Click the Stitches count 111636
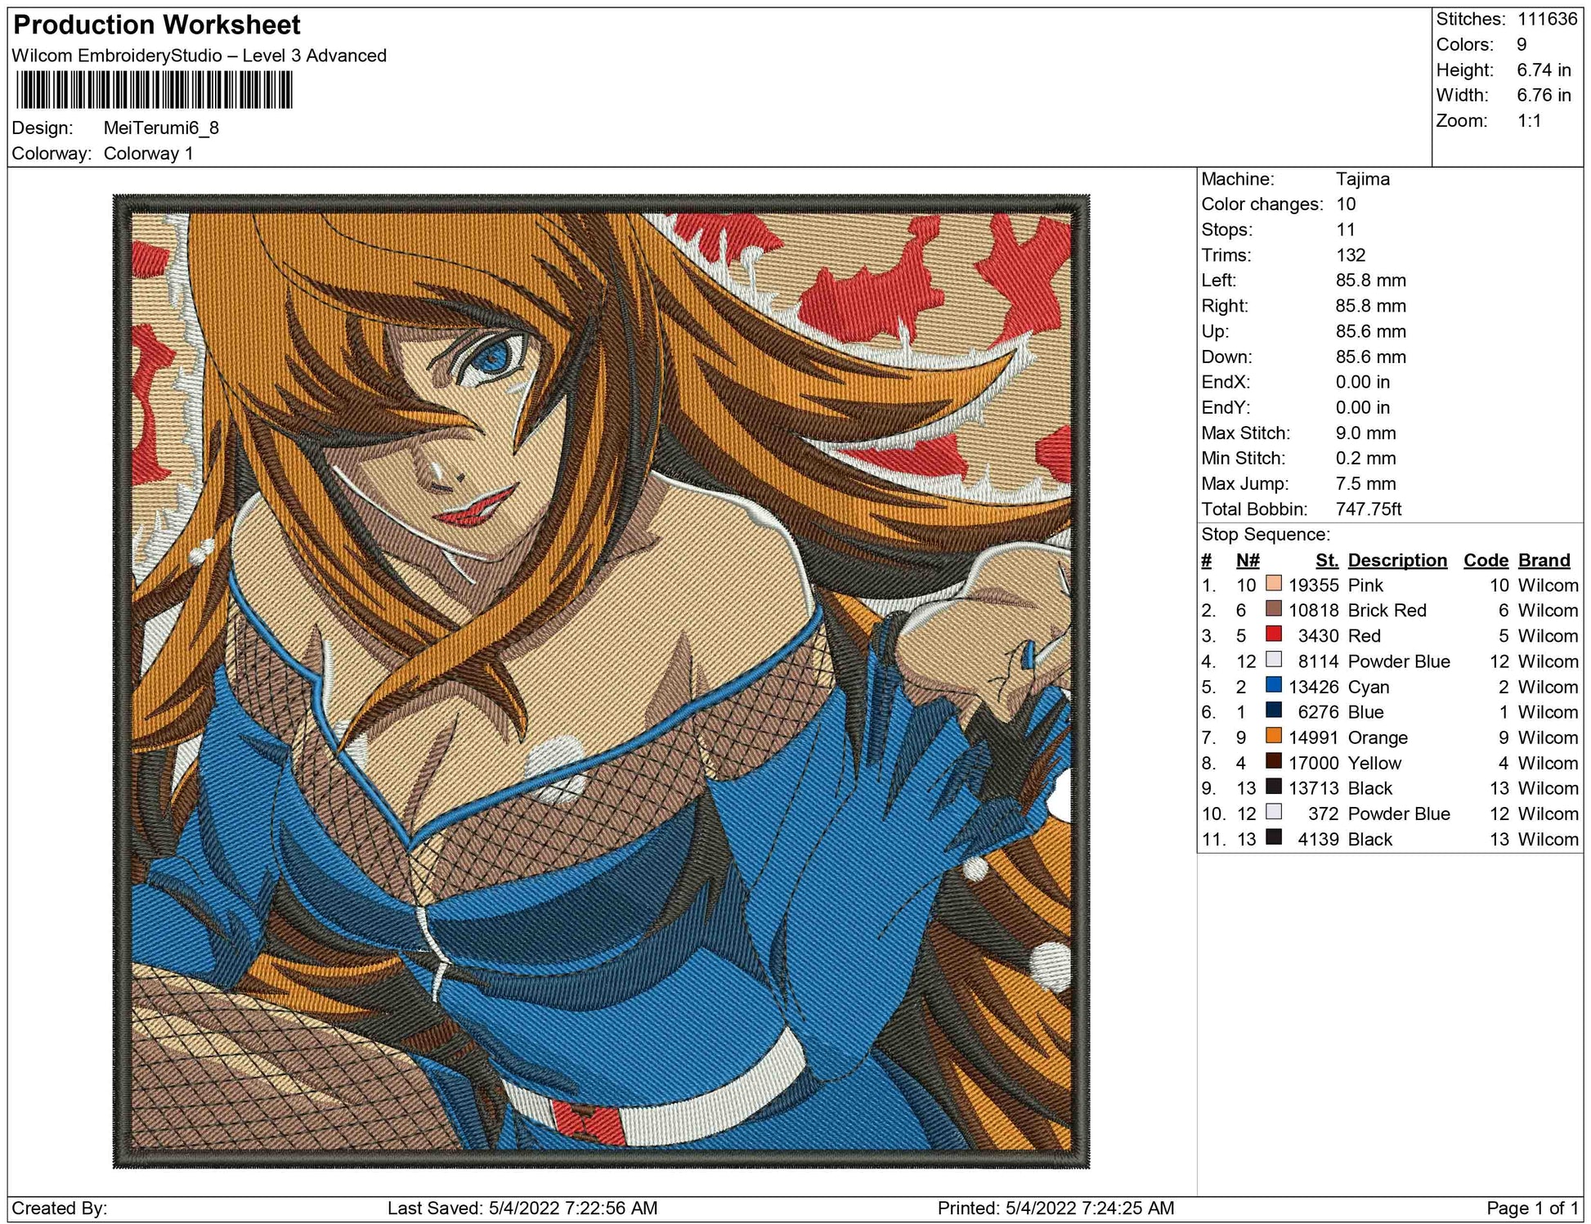Viewport: 1591px width, 1224px height. [x=1547, y=19]
